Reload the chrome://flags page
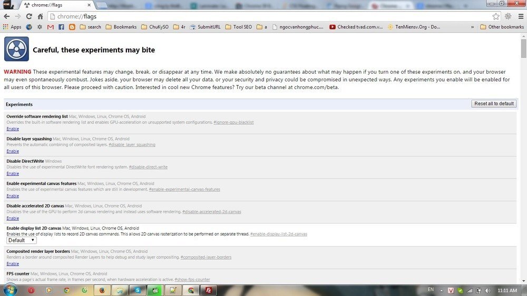This screenshot has width=527, height=296. (29, 16)
